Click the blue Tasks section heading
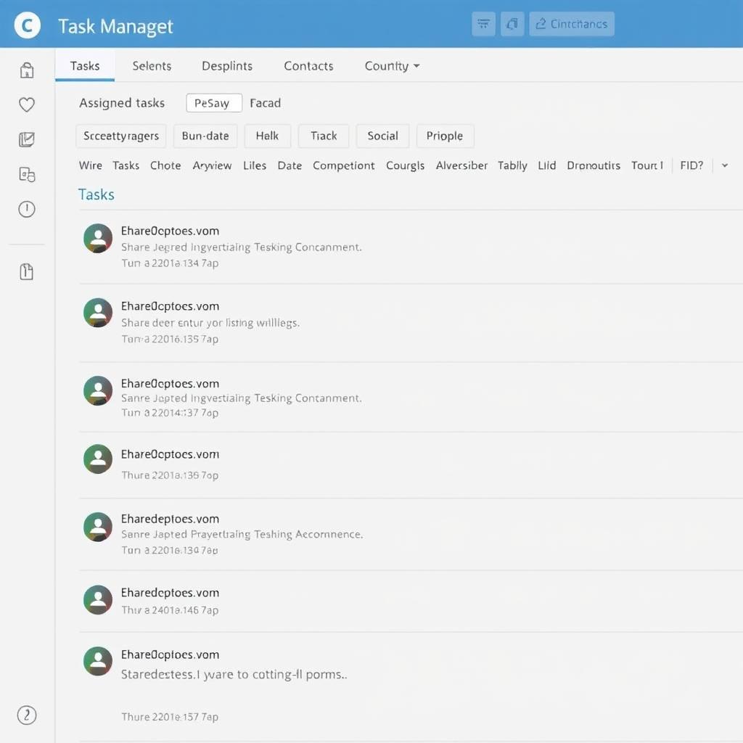743x743 pixels. tap(97, 194)
